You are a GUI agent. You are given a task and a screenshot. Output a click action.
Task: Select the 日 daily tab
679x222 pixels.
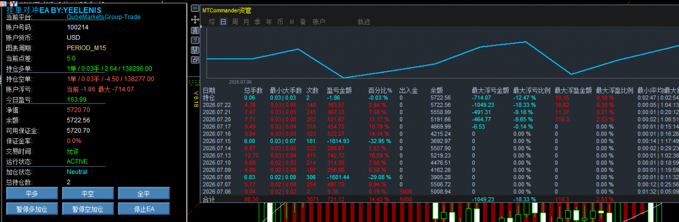[223, 22]
